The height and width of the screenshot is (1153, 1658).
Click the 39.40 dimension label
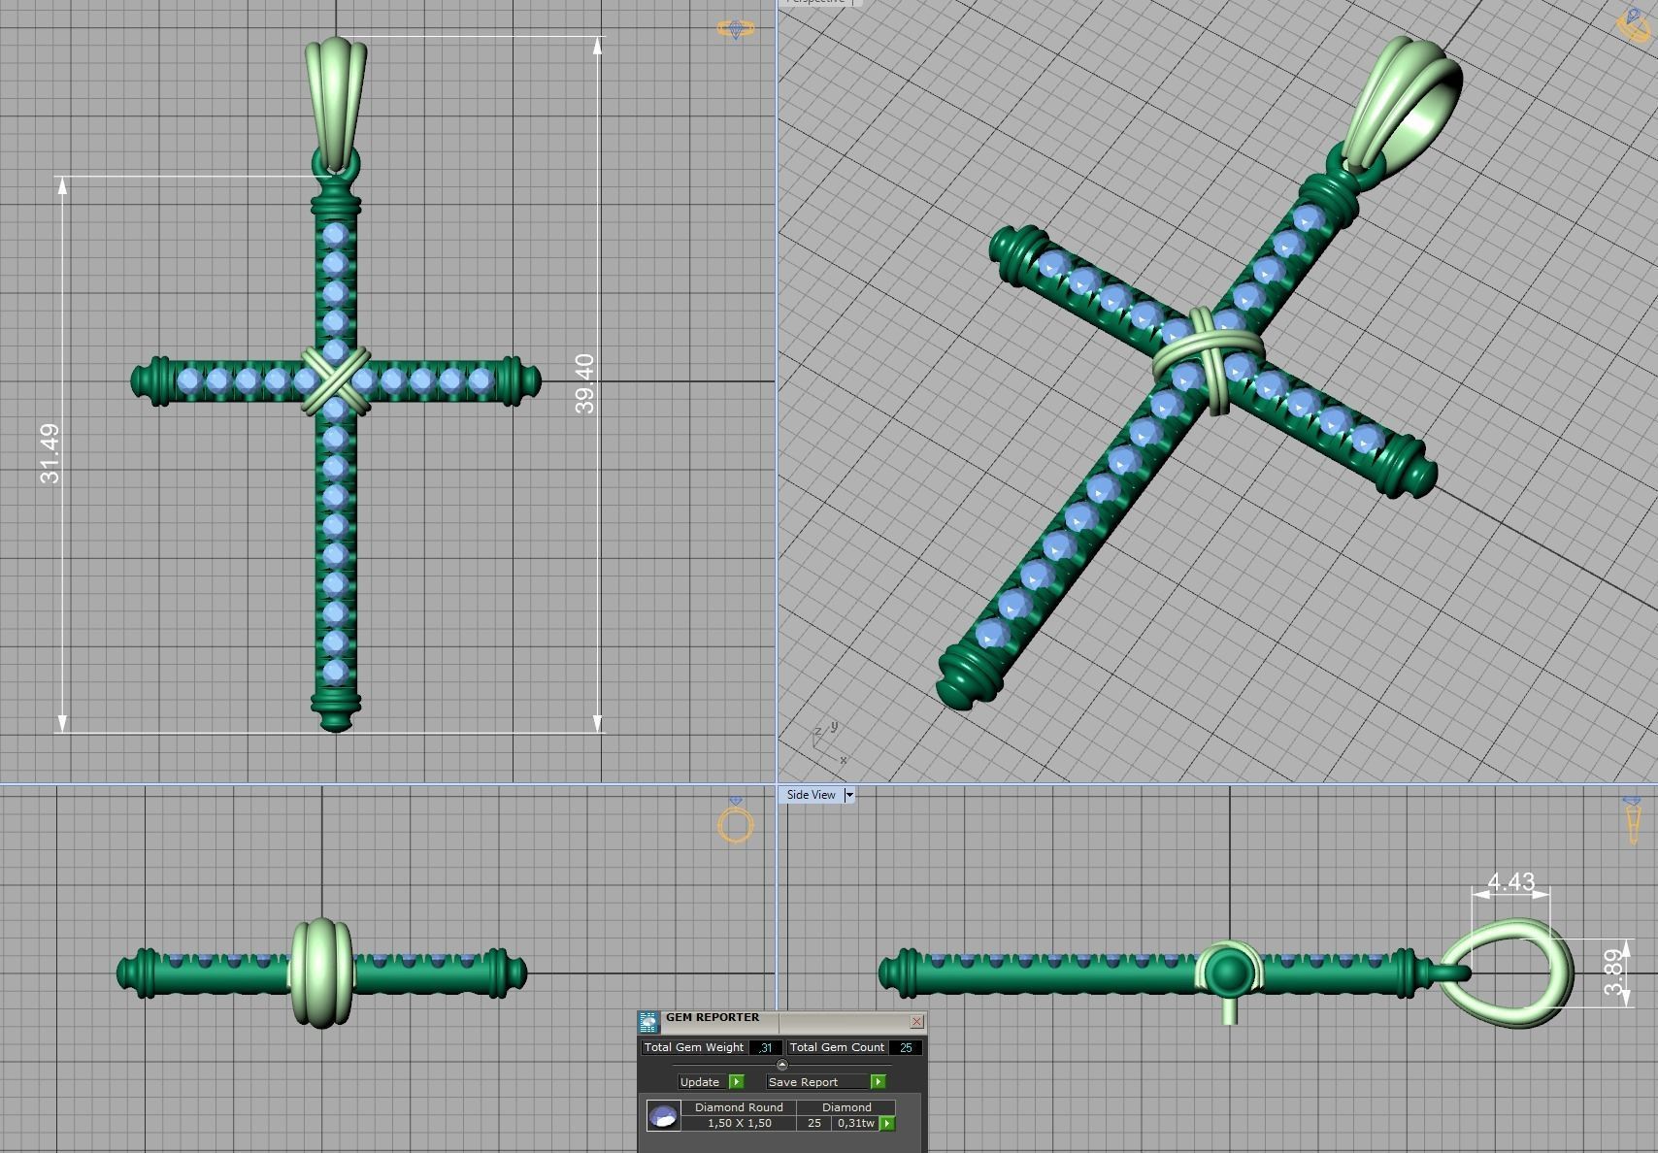tap(584, 383)
